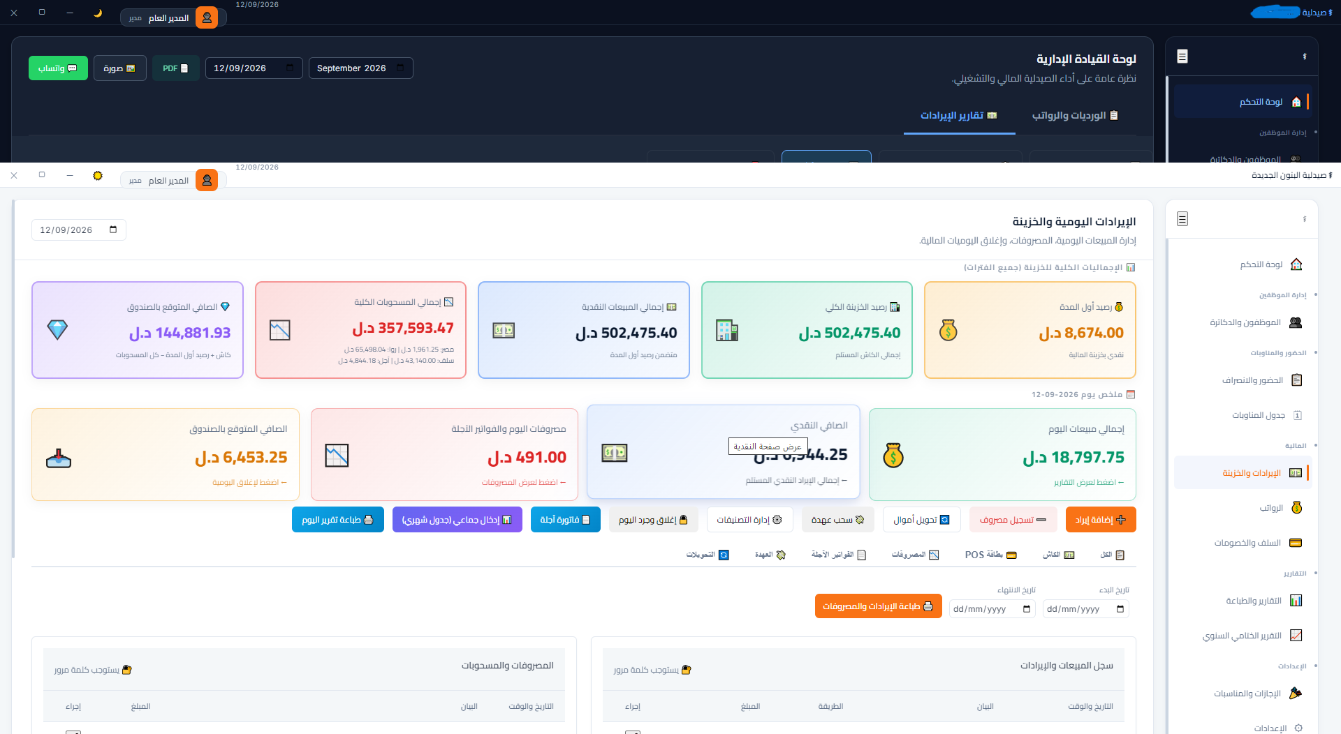Switch to الورديات والرواتب tab in the dark window
Viewport: 1341px width, 734px height.
1075,115
